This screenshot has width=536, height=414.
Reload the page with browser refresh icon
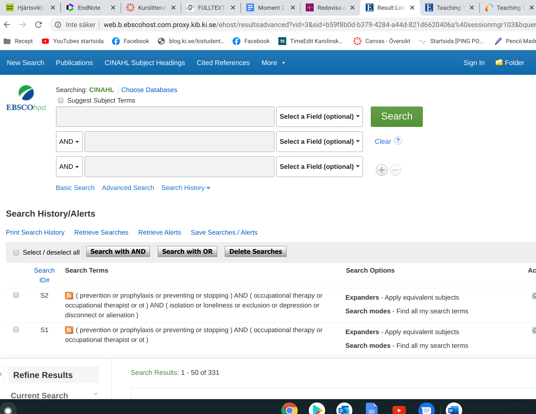38,25
